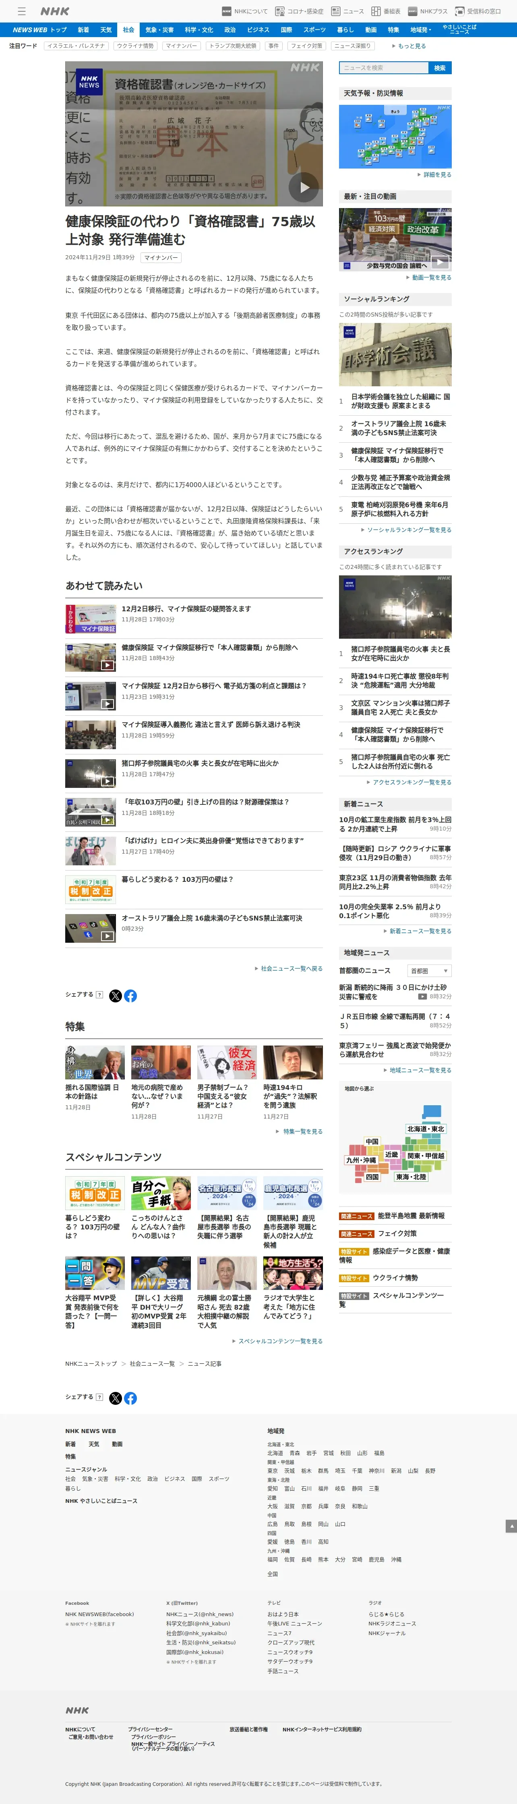Select 新着 nav tab
Viewport: 517px width, 1804px height.
click(x=83, y=30)
